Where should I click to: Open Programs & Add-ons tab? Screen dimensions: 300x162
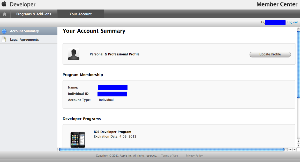[34, 14]
